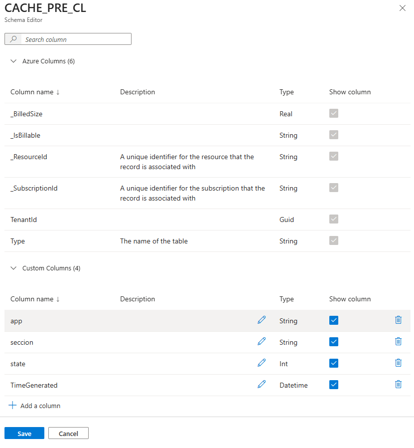414x448 pixels.
Task: Click the Real type of _BilledSize
Action: (x=285, y=114)
